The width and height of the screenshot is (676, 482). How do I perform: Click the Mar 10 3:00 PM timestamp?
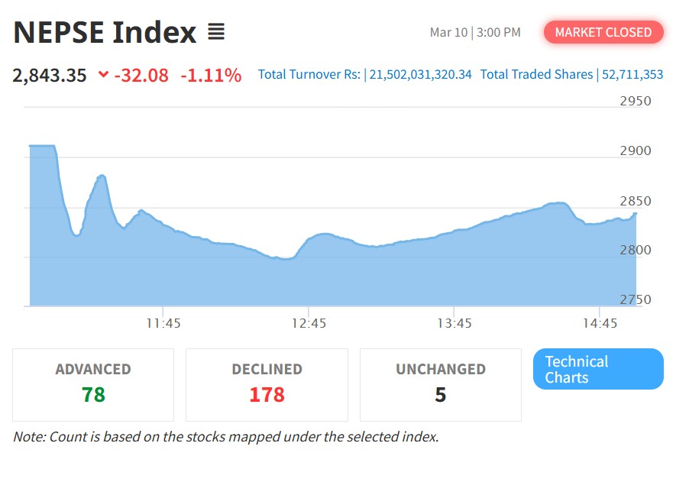coord(475,32)
